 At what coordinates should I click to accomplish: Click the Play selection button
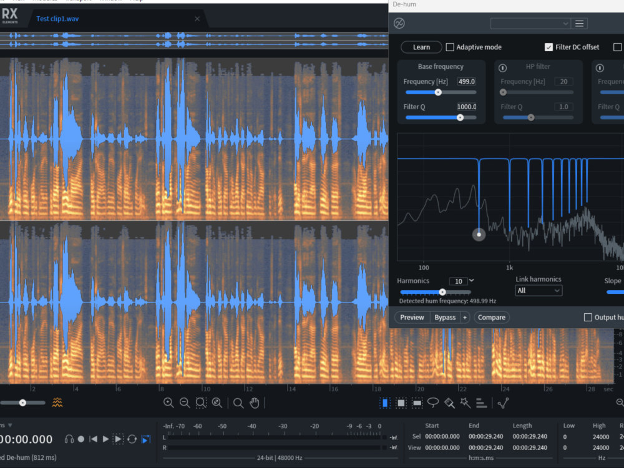pos(118,439)
